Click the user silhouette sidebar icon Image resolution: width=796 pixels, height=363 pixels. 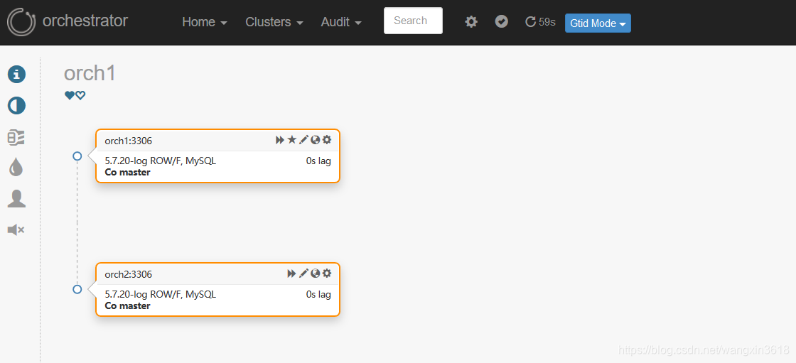(16, 198)
